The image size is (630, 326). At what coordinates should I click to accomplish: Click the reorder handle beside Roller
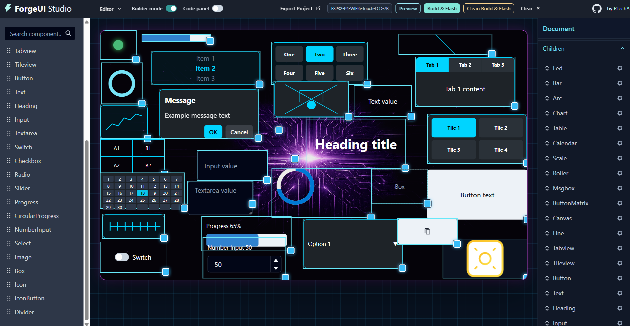(547, 173)
